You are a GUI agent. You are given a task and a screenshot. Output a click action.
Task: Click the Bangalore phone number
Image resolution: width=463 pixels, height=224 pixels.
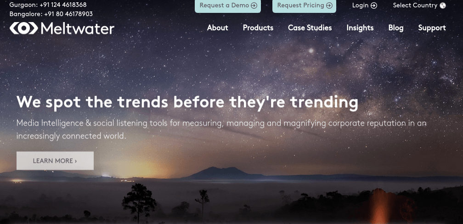pyautogui.click(x=68, y=14)
